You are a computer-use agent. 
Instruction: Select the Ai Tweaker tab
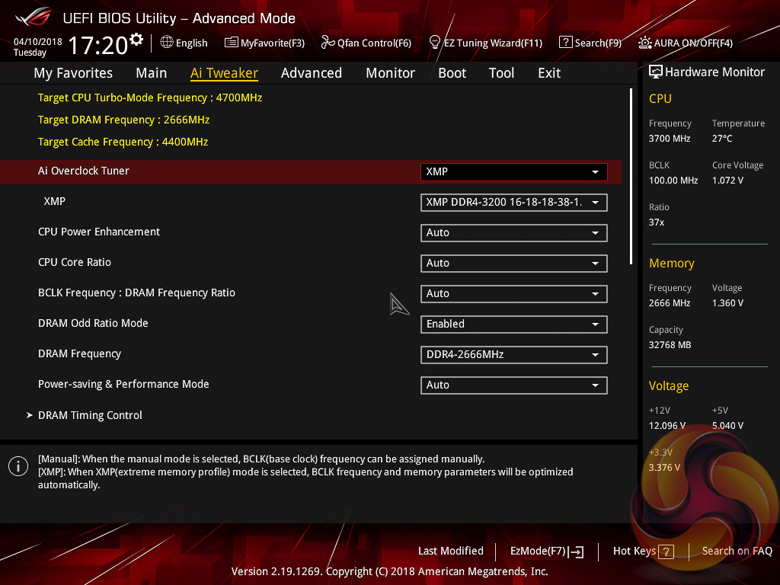coord(224,73)
